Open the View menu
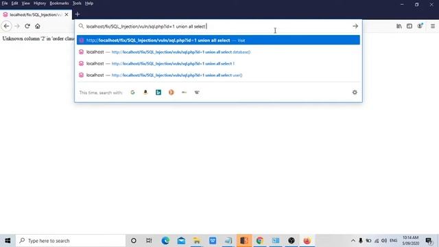Image resolution: width=439 pixels, height=247 pixels. pos(25,3)
